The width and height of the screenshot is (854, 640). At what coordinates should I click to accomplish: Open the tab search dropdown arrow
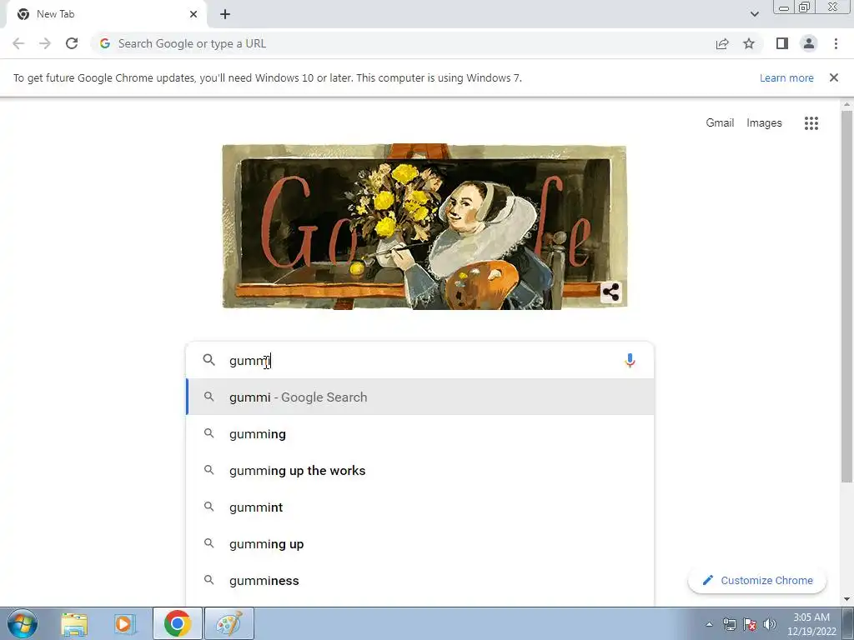(x=754, y=14)
